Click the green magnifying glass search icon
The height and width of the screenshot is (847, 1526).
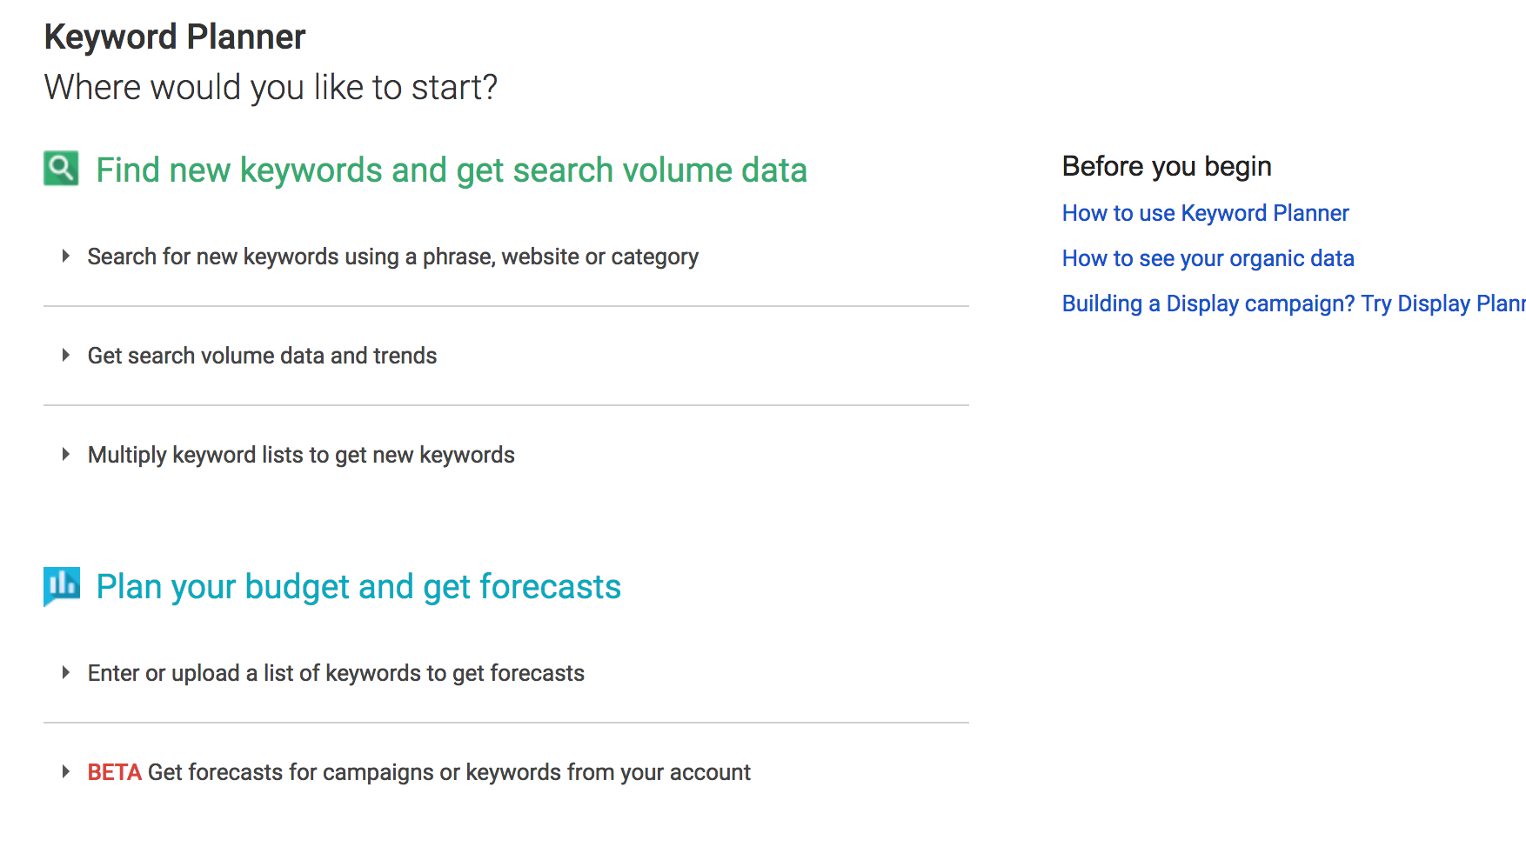point(61,169)
